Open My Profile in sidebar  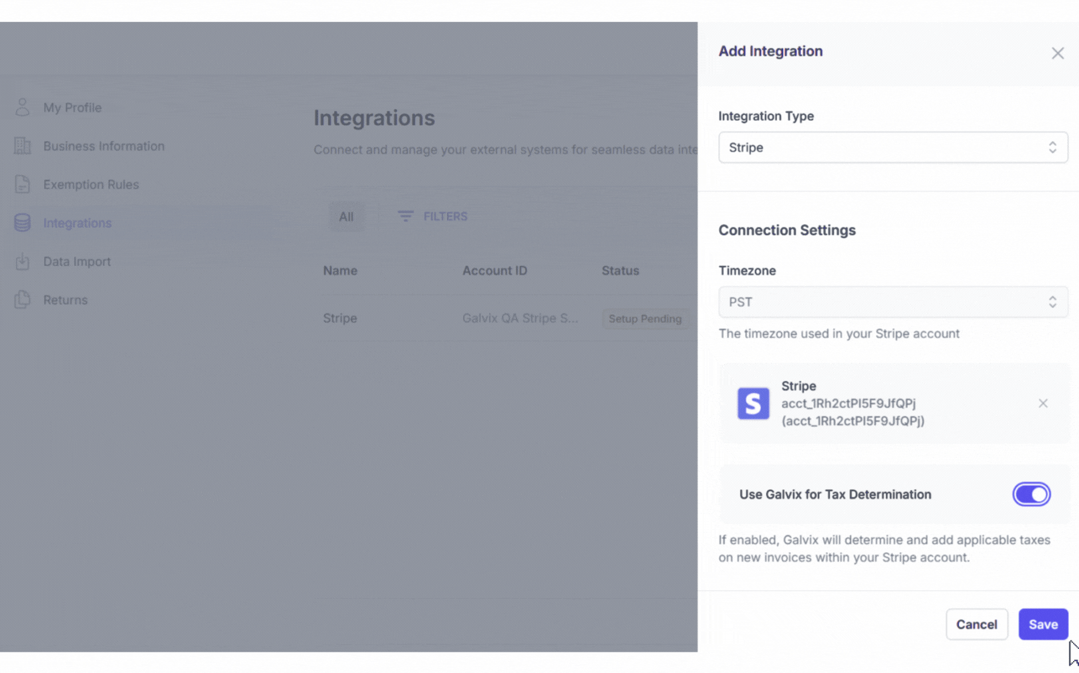(x=72, y=108)
